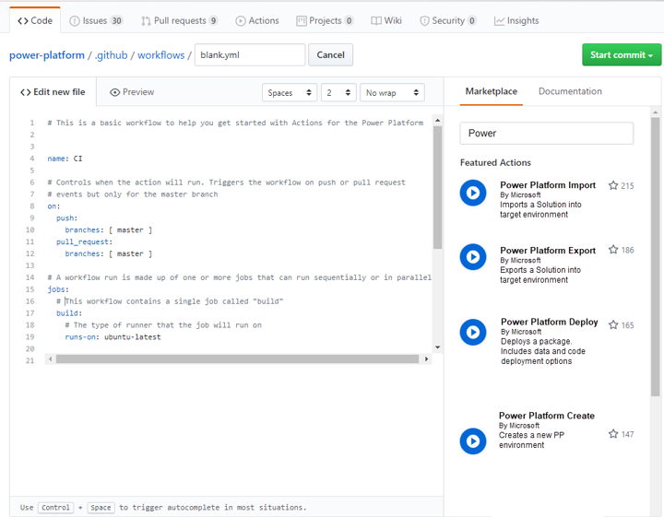This screenshot has height=517, width=664.
Task: Click the Marketplace panel scrollbar thumb
Action: pos(655,257)
